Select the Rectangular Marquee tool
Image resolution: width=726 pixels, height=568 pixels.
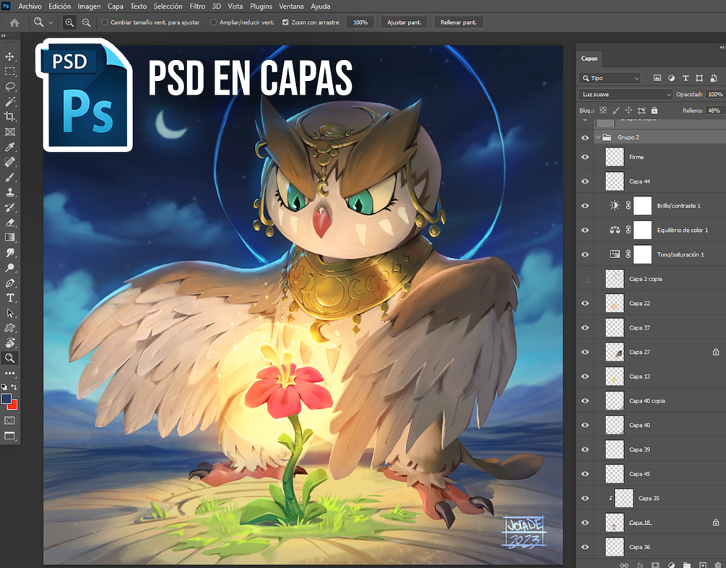[x=9, y=72]
